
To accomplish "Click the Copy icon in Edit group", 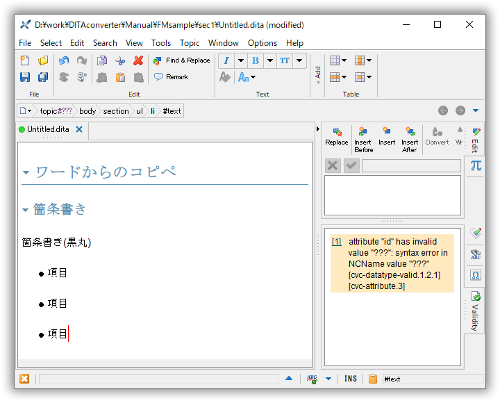I will (102, 60).
